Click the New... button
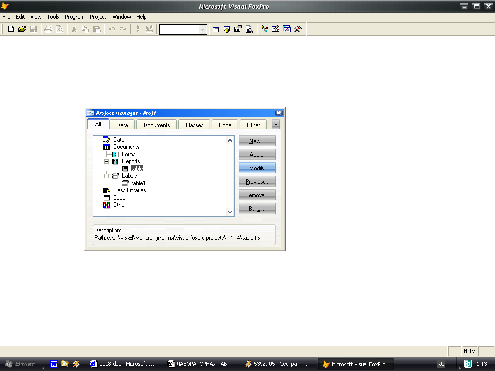 pyautogui.click(x=257, y=141)
